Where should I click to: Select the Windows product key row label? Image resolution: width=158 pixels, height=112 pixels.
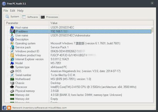point(28,55)
